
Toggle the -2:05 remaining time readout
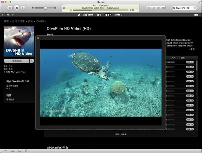click(x=131, y=10)
